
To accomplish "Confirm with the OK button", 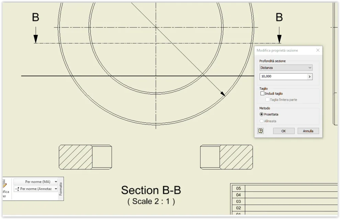I will tap(284, 131).
